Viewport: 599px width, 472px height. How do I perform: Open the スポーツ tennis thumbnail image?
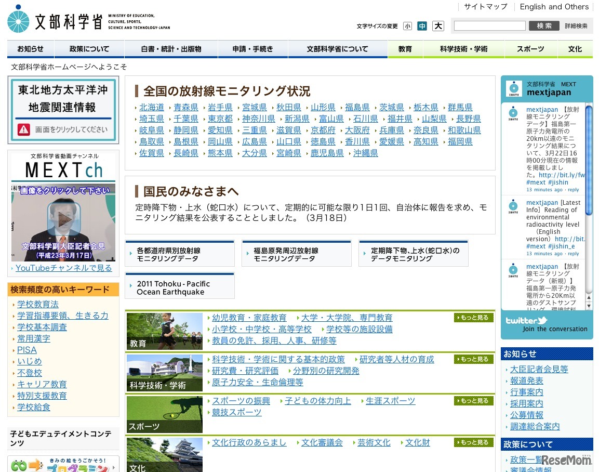click(x=164, y=414)
